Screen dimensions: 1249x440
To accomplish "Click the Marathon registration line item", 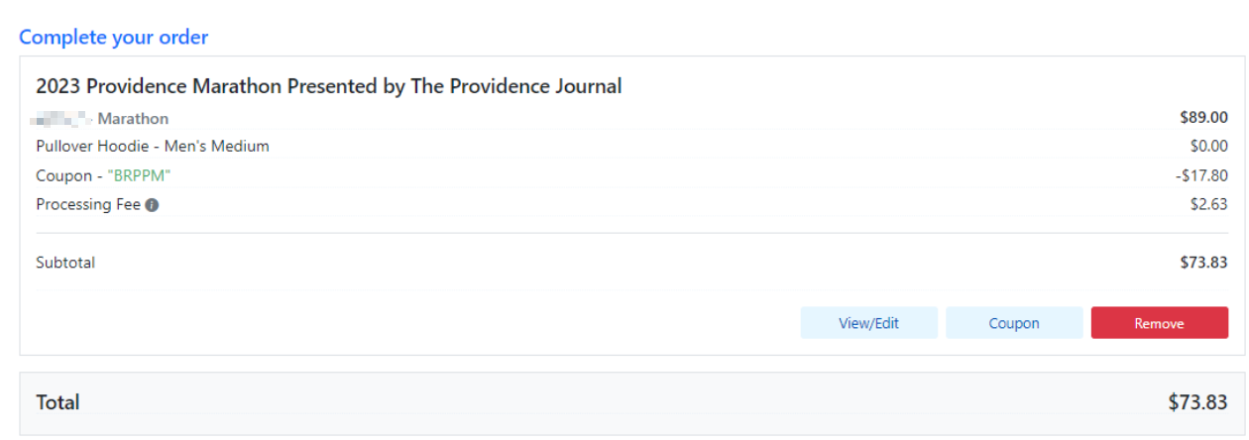I will 133,119.
